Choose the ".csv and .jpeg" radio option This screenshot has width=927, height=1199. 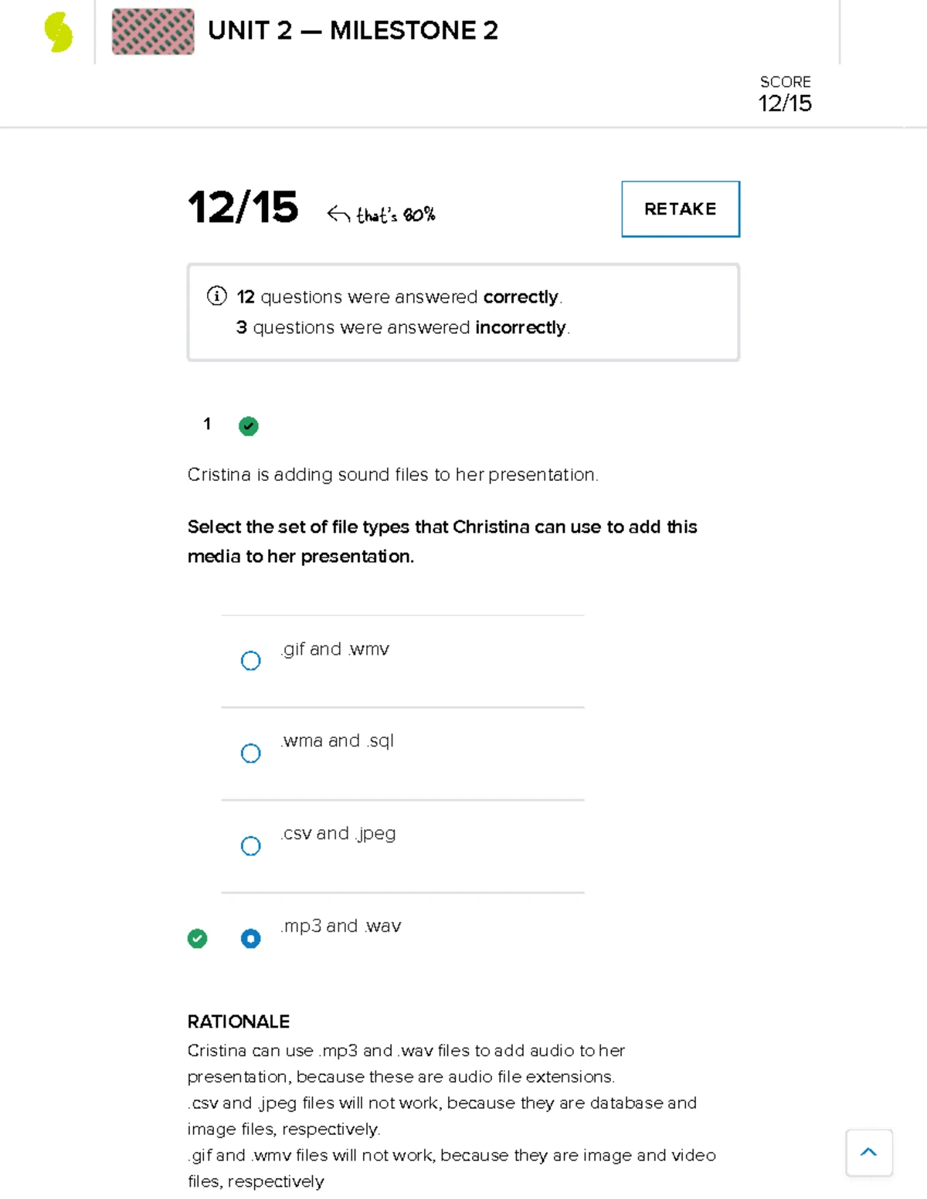251,846
